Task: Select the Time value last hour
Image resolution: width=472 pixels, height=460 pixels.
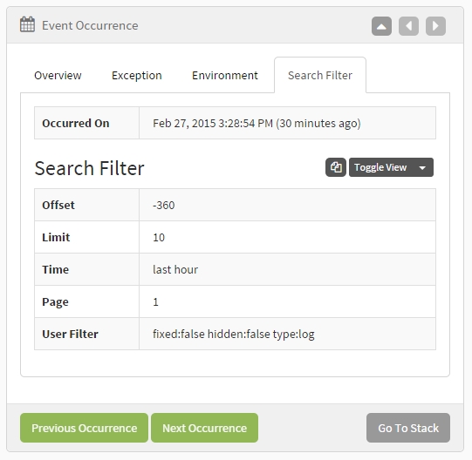Action: tap(175, 269)
